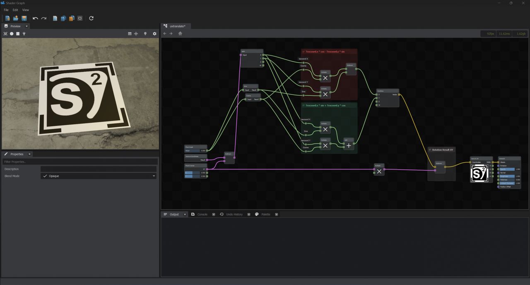
Task: Open the preview settings gear icon
Action: click(x=154, y=33)
